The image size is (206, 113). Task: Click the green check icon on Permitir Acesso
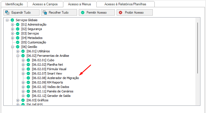point(83,13)
